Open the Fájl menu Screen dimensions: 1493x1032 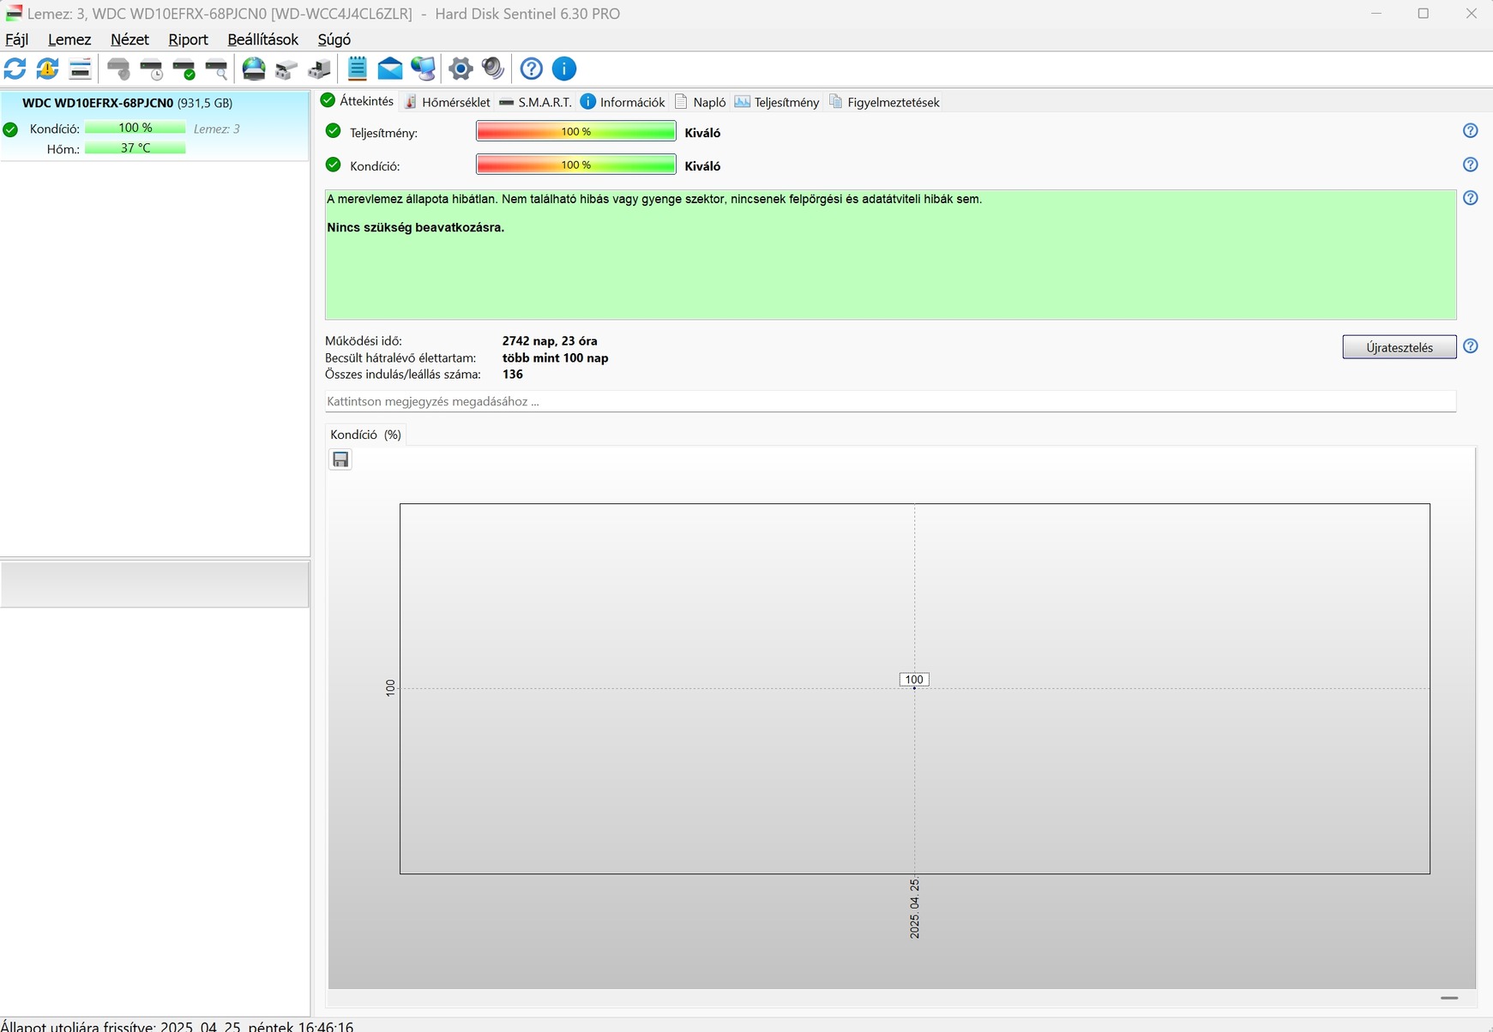[17, 39]
